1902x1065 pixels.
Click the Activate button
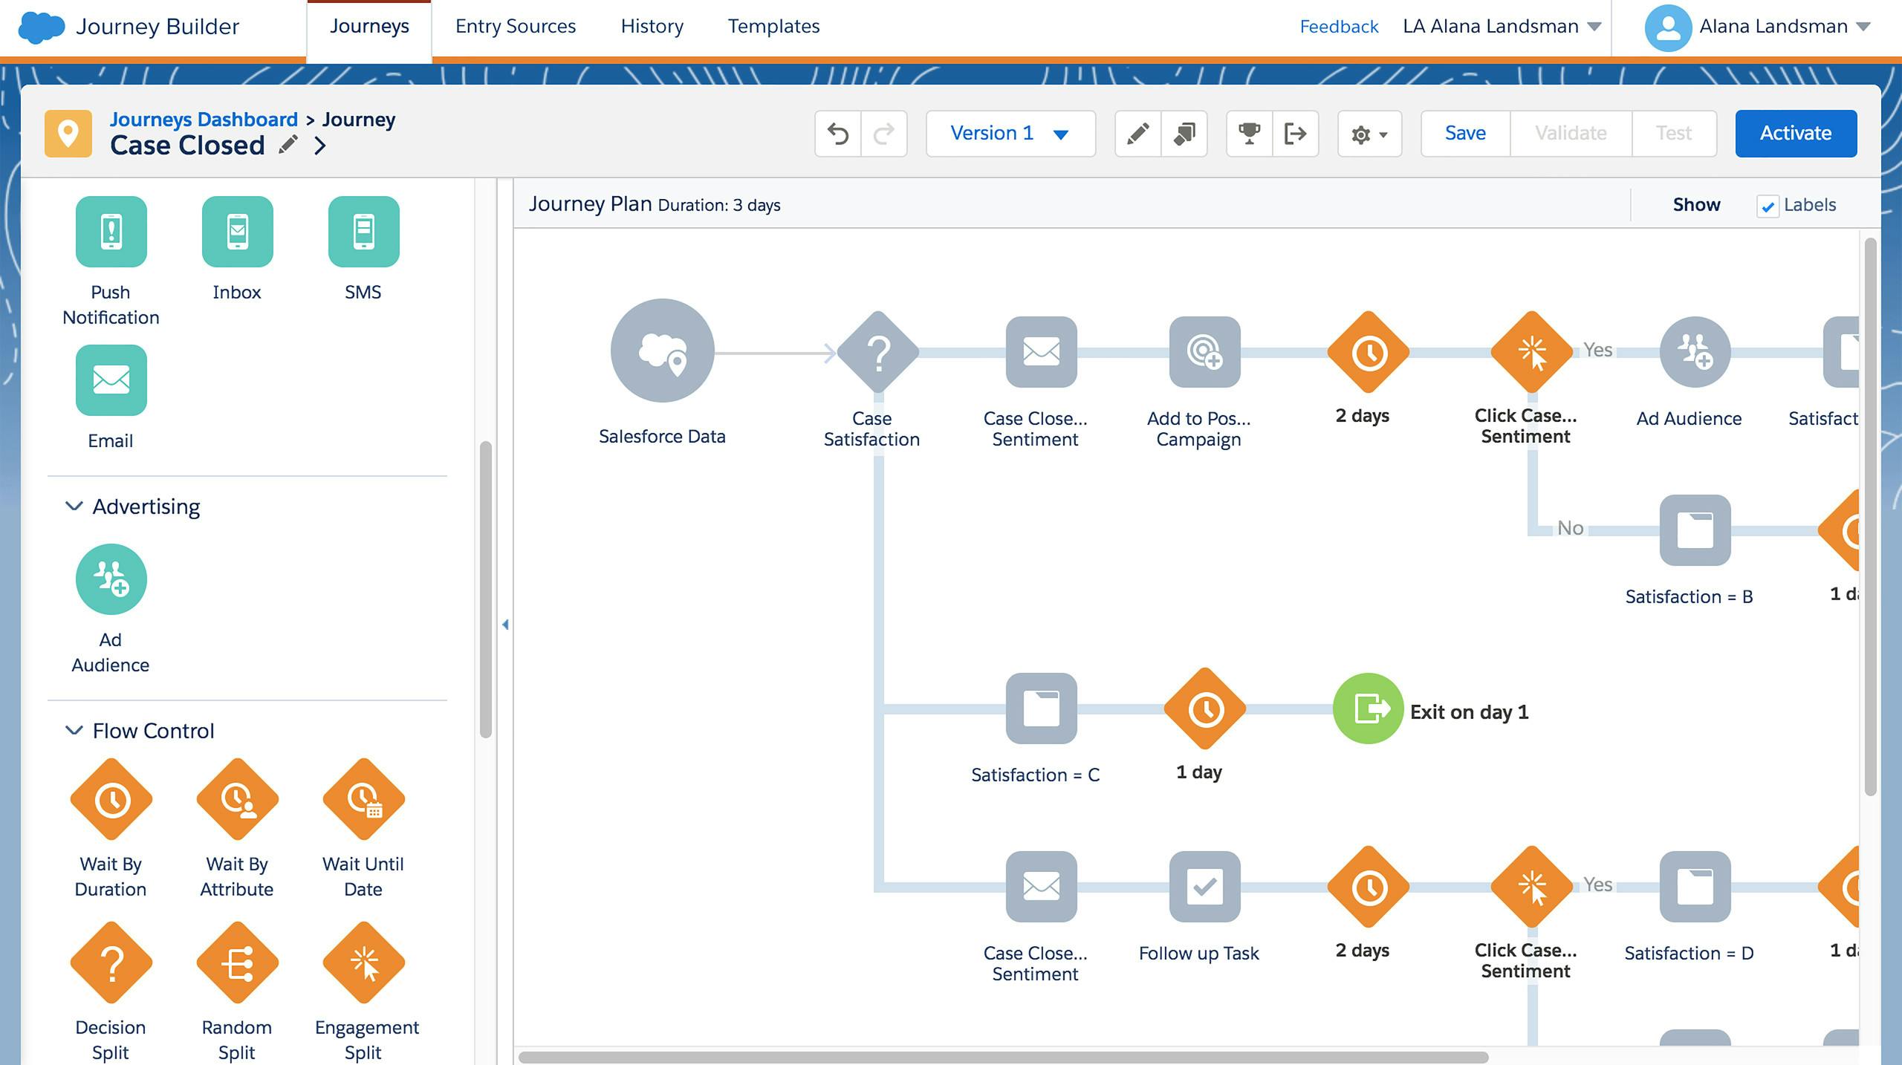point(1796,134)
